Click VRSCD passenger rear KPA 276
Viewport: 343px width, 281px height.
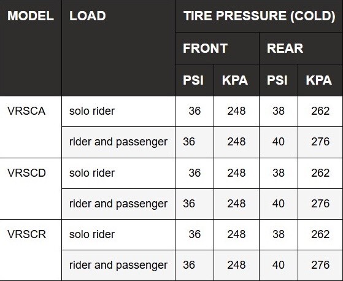click(320, 204)
